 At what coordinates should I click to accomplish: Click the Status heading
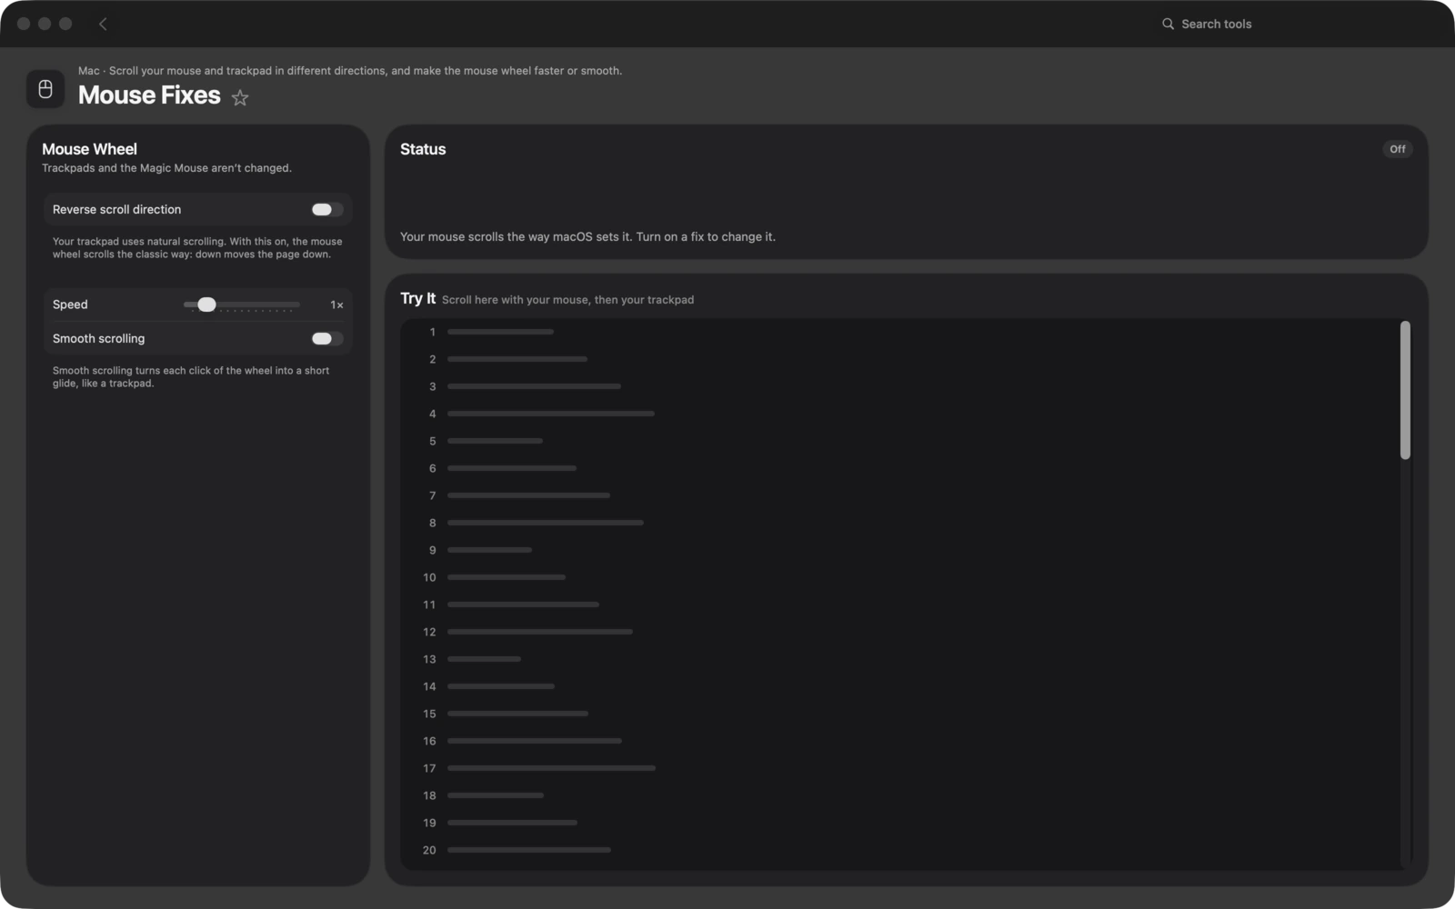(423, 149)
